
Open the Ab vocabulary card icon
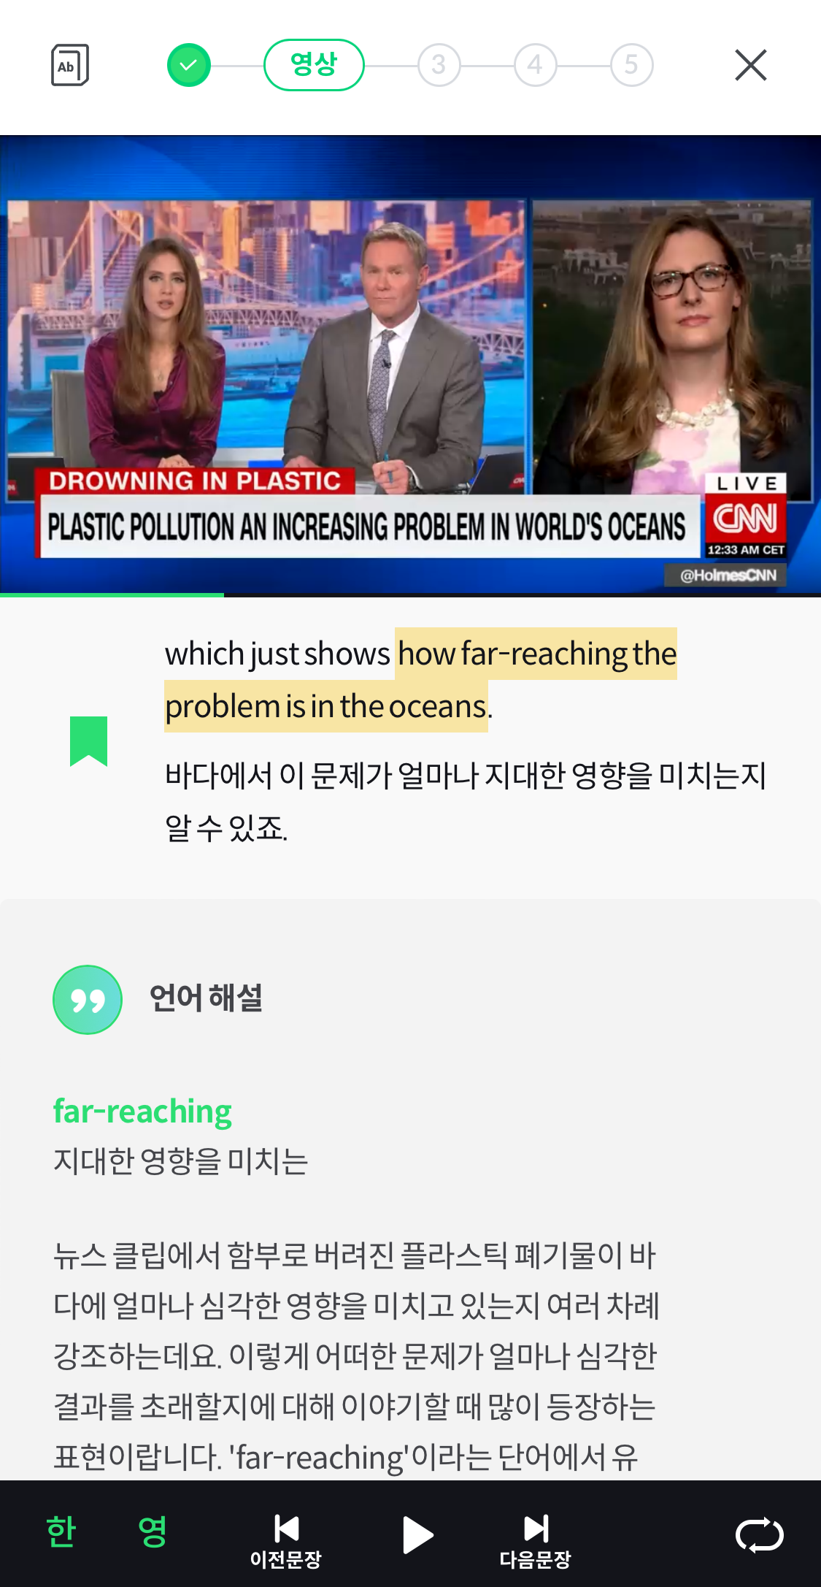(x=70, y=65)
